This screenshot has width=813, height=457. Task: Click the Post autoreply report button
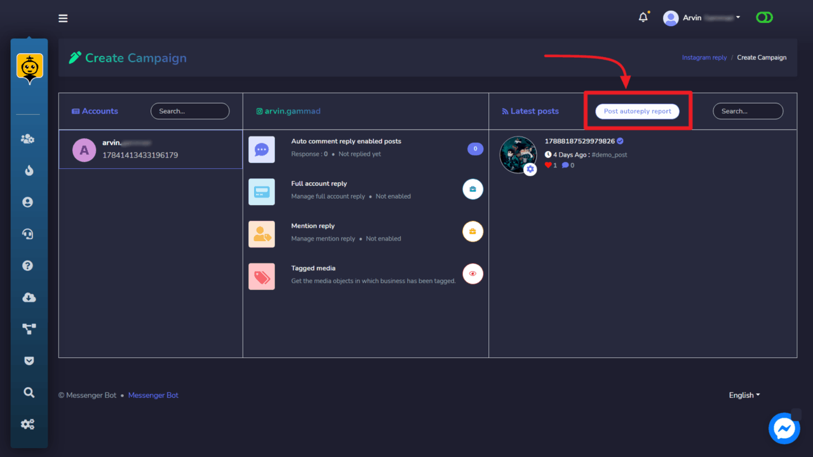coord(637,111)
